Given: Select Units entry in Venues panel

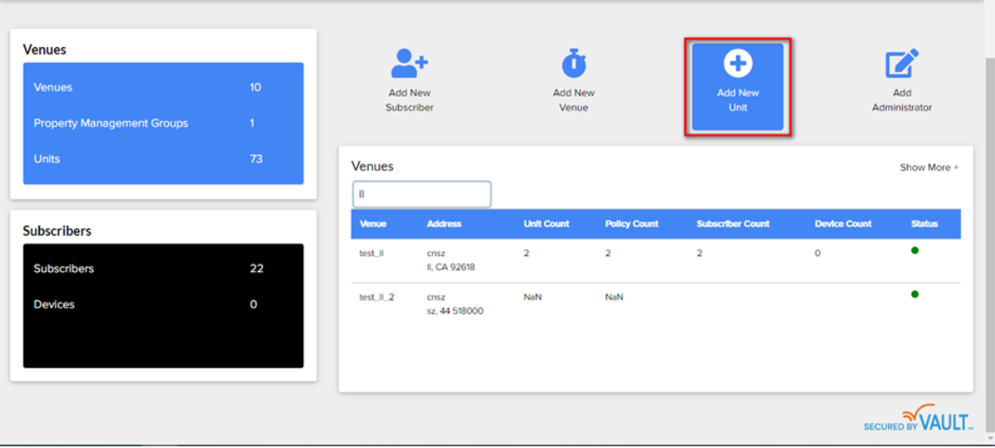Looking at the screenshot, I should (x=47, y=159).
